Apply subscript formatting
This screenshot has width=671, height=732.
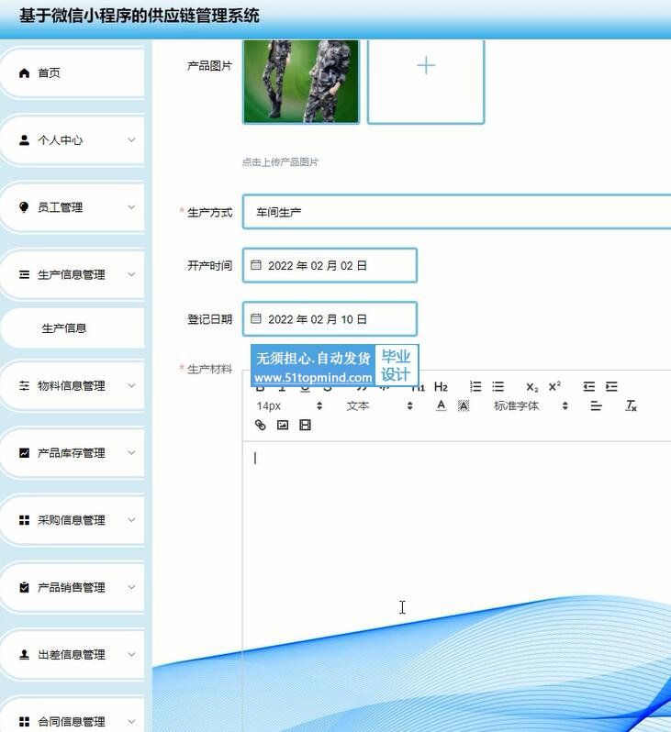531,386
